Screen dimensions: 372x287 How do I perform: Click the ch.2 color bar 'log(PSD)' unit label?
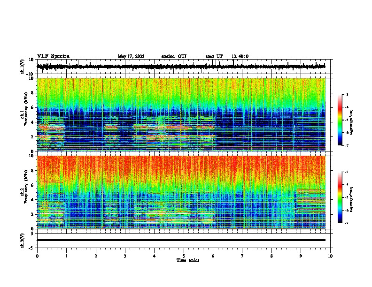click(x=352, y=200)
